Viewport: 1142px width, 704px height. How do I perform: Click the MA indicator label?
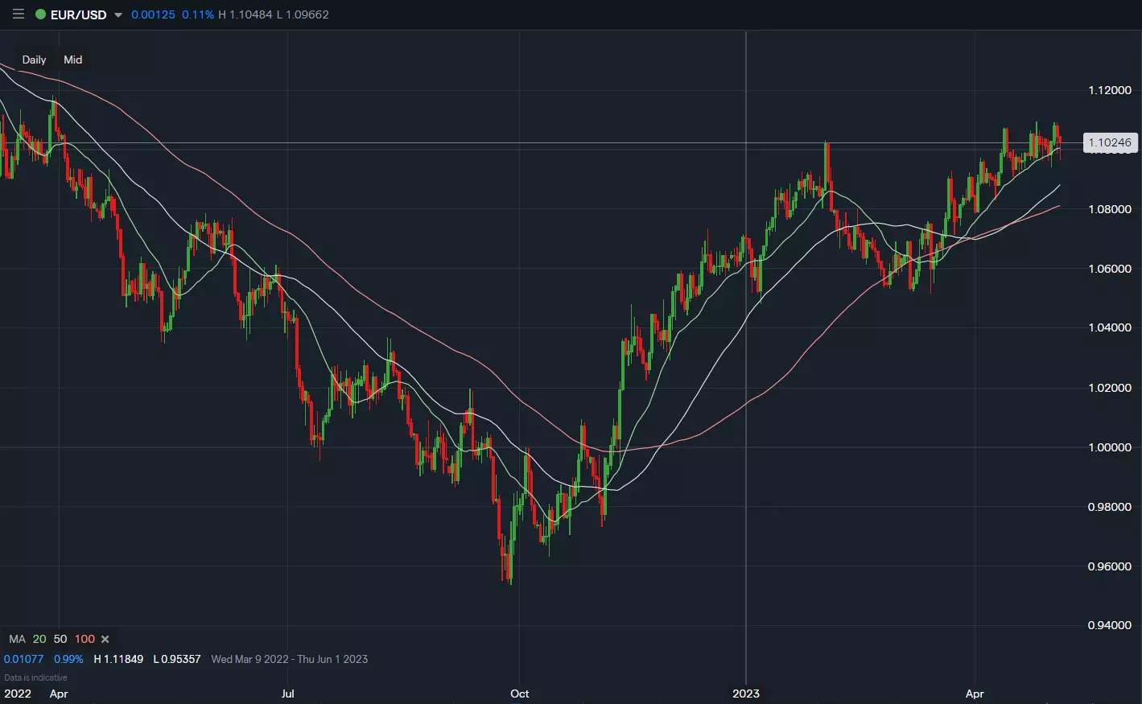tap(17, 639)
